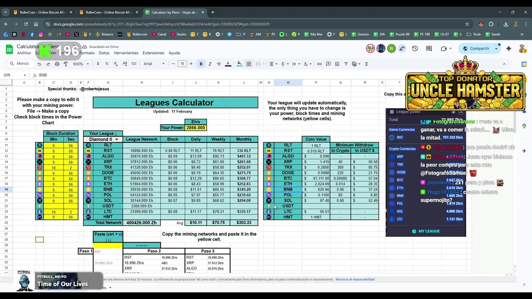Image resolution: width=532 pixels, height=299 pixels.
Task: Click MY LEAGUE in overlay panel
Action: click(x=426, y=231)
